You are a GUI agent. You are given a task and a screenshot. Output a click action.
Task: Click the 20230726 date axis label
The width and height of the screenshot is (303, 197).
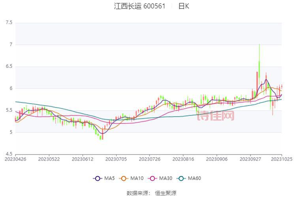[150, 159]
